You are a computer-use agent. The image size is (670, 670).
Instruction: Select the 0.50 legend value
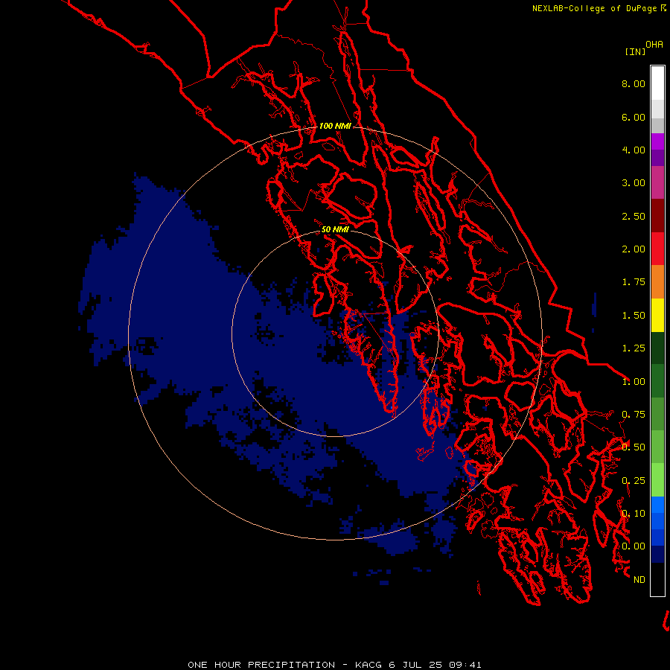pyautogui.click(x=634, y=447)
